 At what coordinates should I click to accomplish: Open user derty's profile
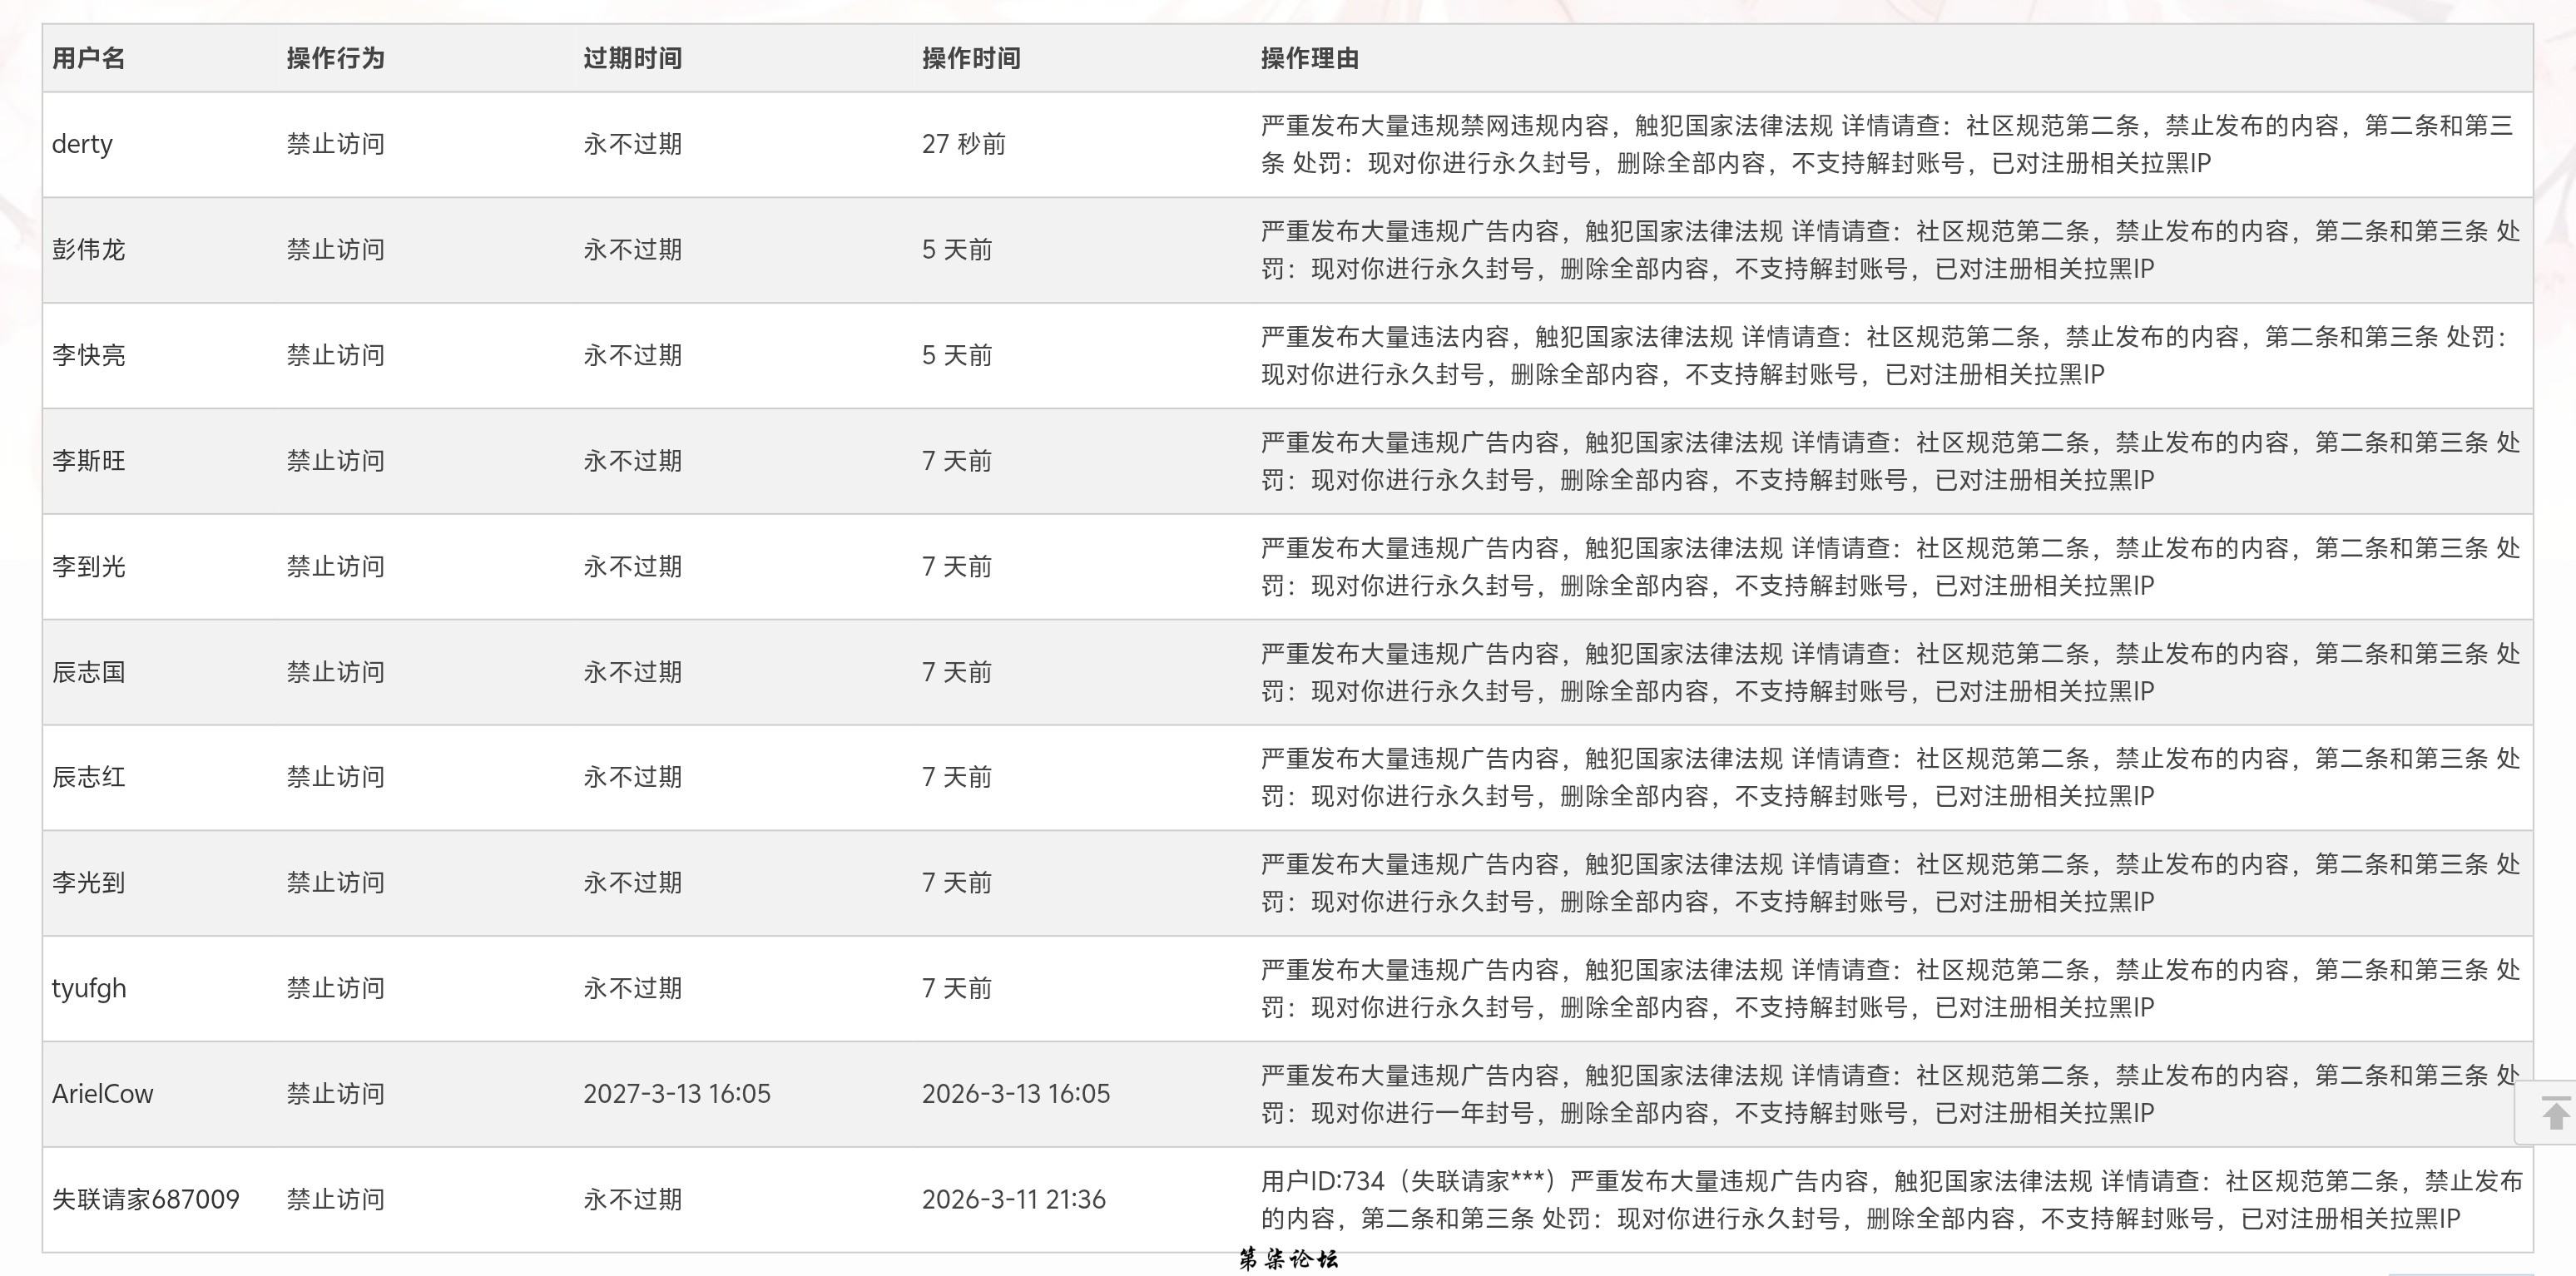tap(82, 144)
